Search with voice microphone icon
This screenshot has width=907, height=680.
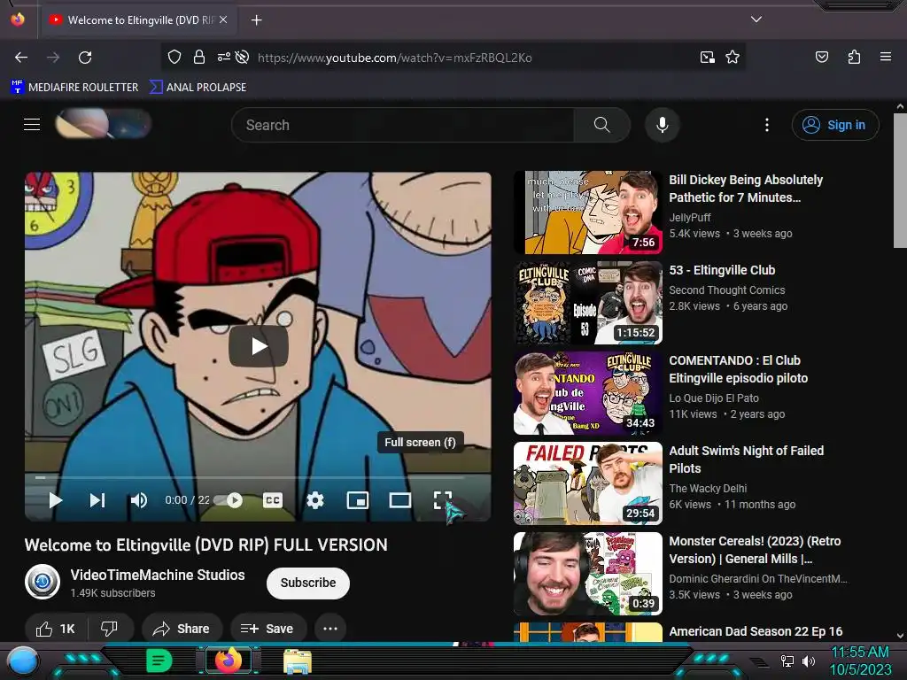pos(663,125)
